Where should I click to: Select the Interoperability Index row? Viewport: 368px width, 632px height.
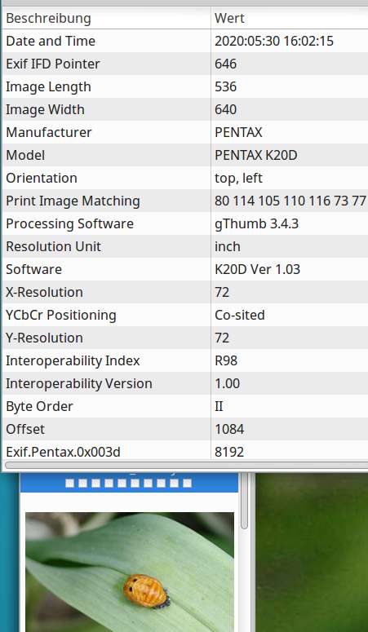tap(185, 360)
